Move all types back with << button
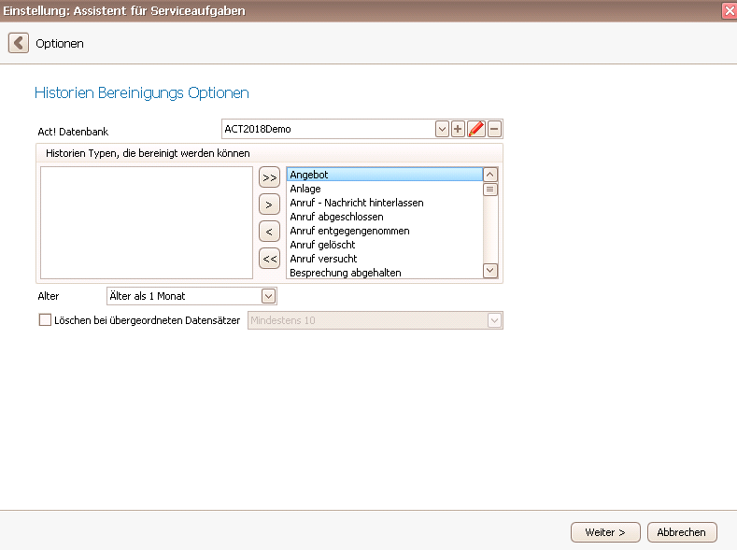 pos(269,259)
